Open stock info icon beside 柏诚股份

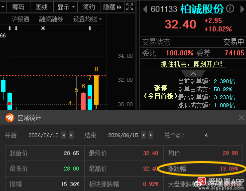[230, 8]
